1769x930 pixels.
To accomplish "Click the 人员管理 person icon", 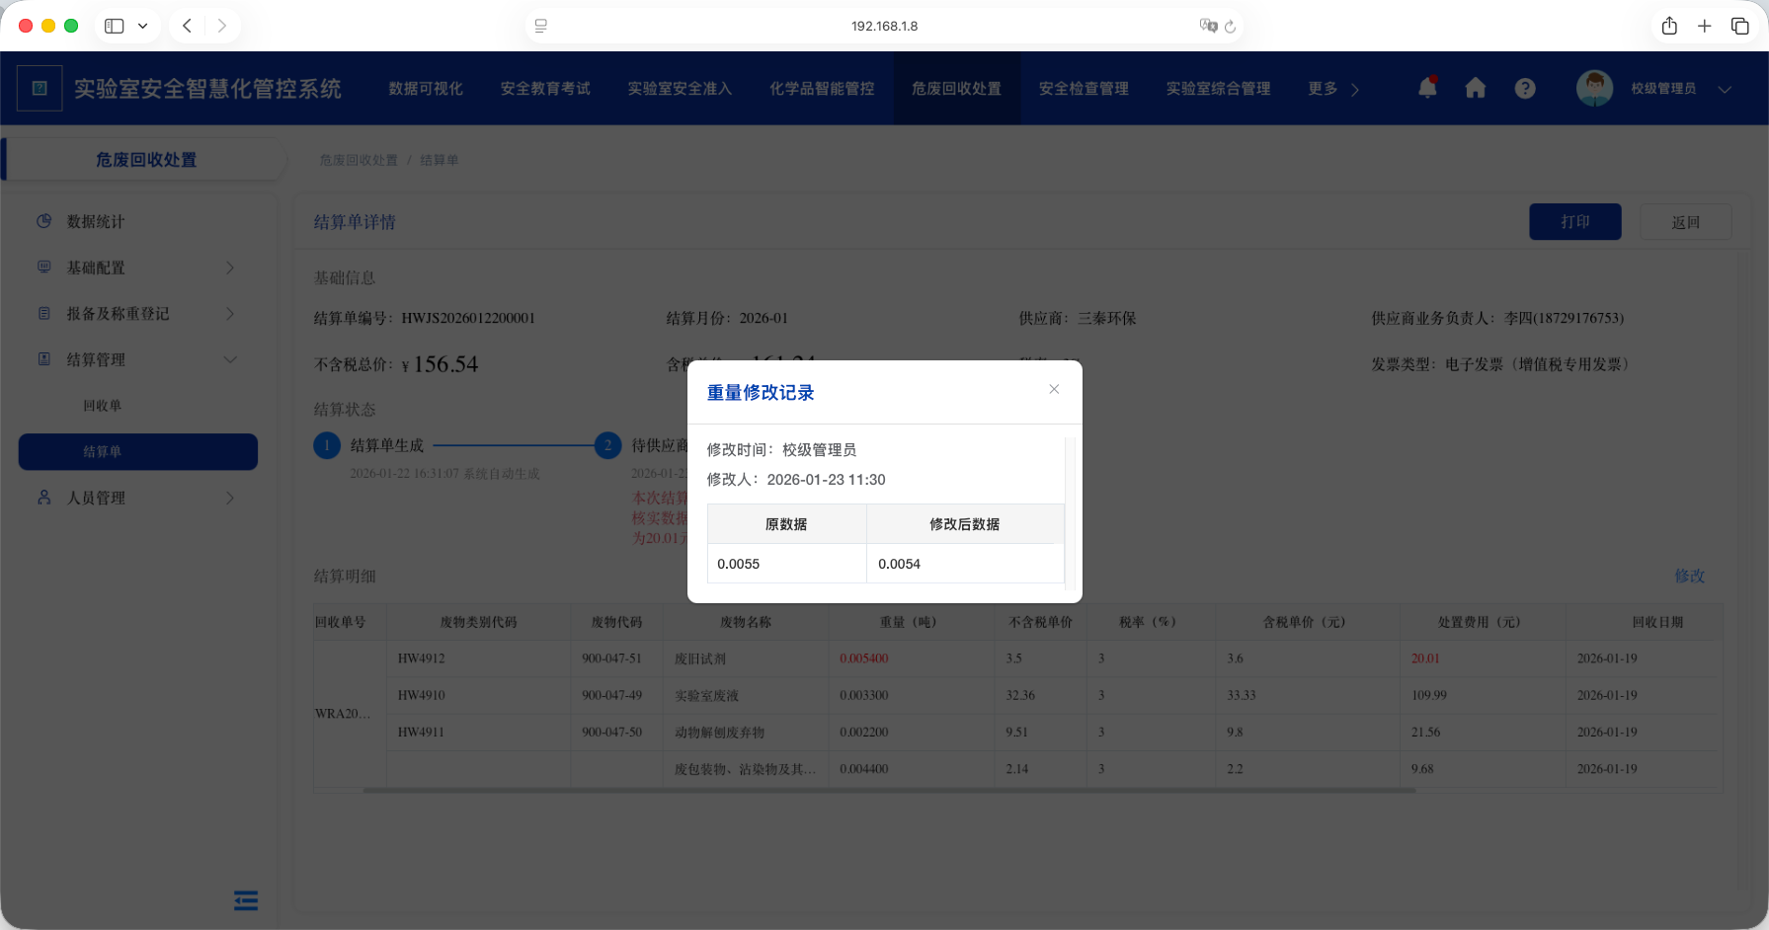I will [x=43, y=498].
